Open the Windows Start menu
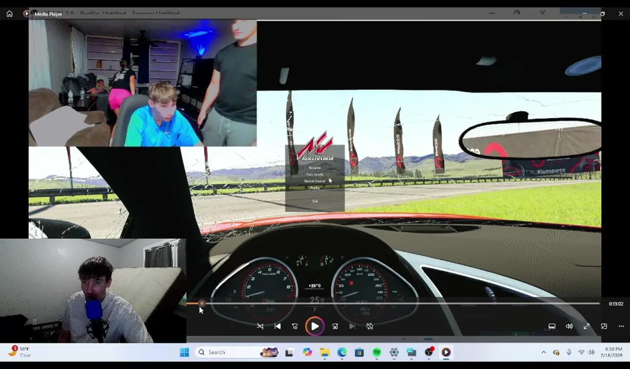The width and height of the screenshot is (630, 369). pyautogui.click(x=185, y=352)
